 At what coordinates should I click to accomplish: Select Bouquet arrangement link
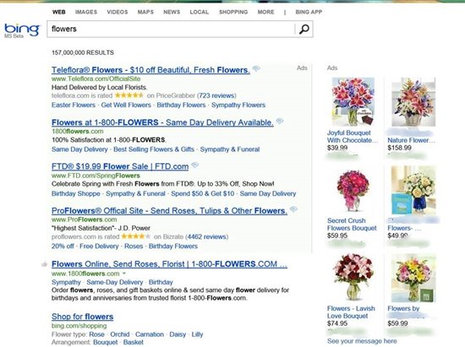pyautogui.click(x=106, y=342)
